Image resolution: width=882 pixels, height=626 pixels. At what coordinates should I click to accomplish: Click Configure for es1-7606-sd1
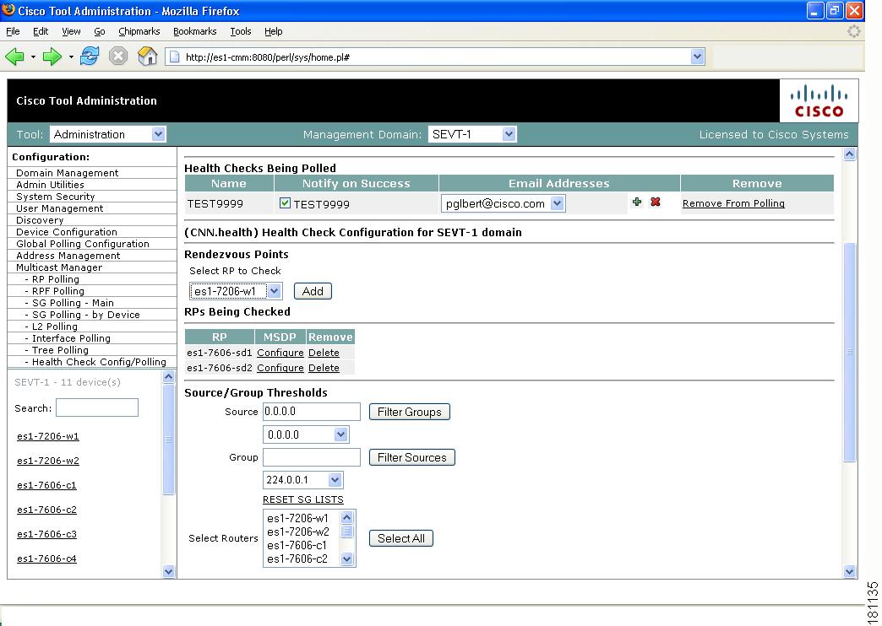coord(280,353)
